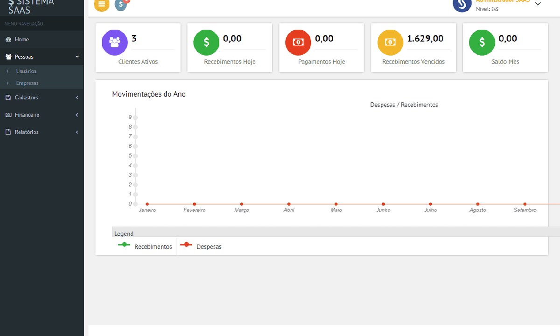Toggle the Despesas series in legend
560x336 pixels.
pos(201,246)
